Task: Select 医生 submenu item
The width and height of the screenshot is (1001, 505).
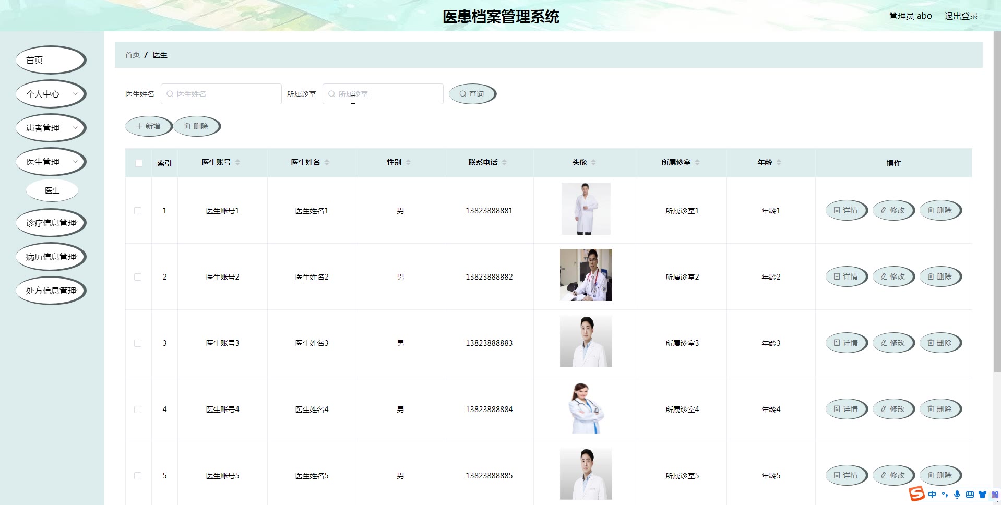Action: (x=52, y=190)
